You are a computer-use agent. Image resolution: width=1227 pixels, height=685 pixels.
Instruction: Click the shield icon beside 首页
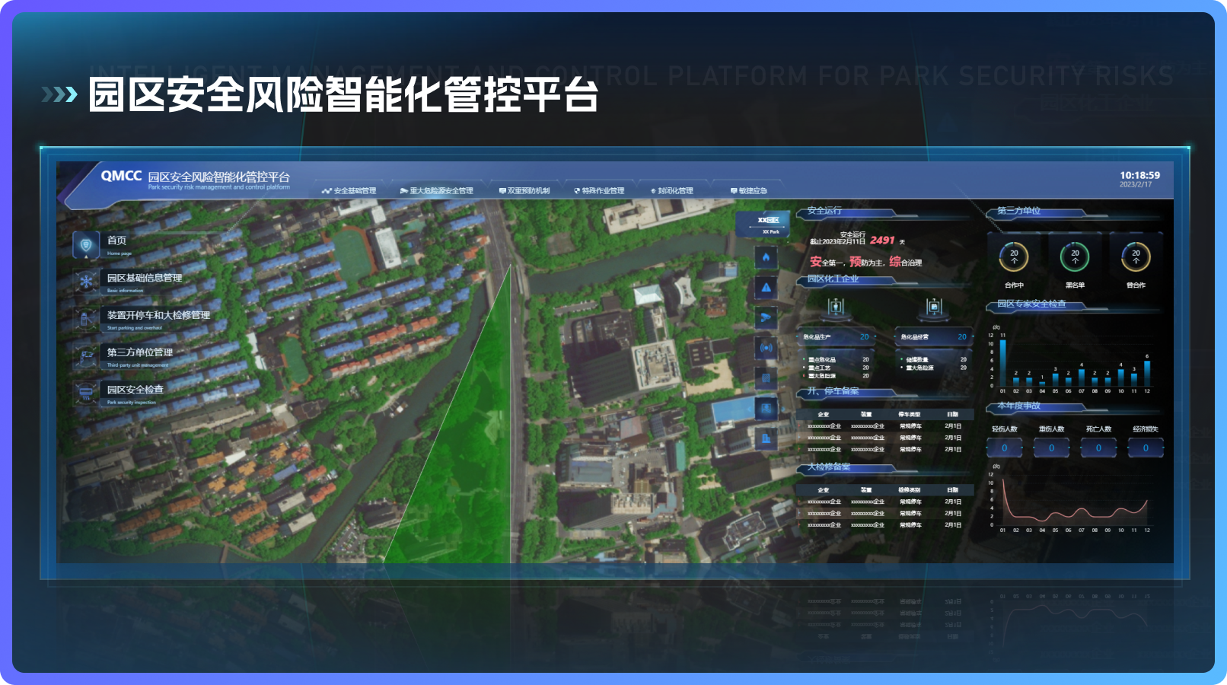[86, 245]
